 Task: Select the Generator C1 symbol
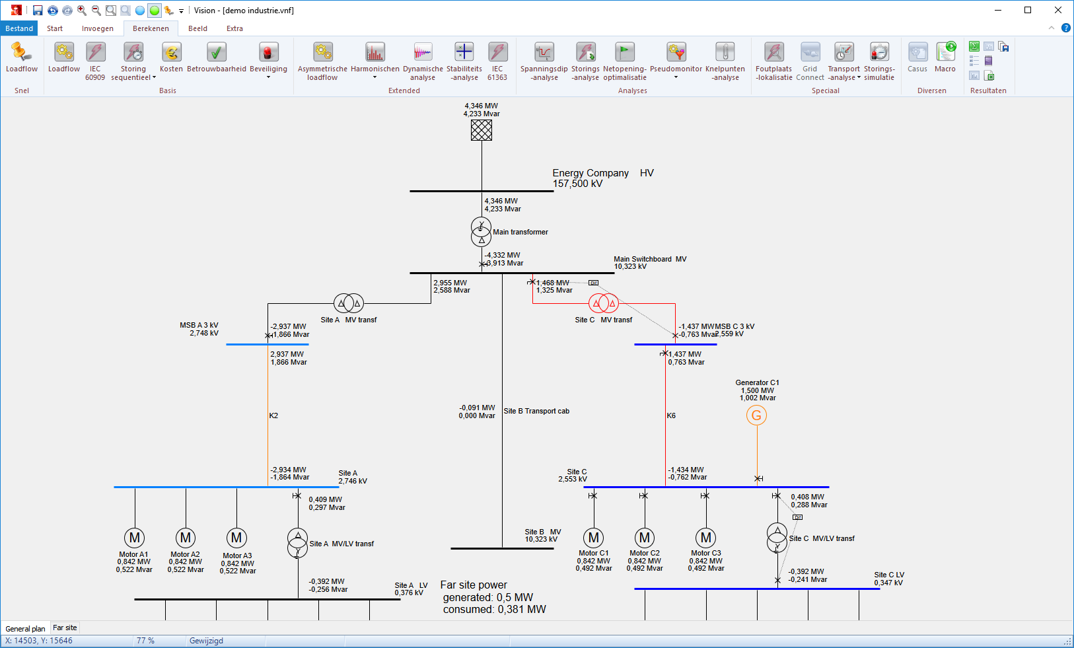[x=757, y=415]
